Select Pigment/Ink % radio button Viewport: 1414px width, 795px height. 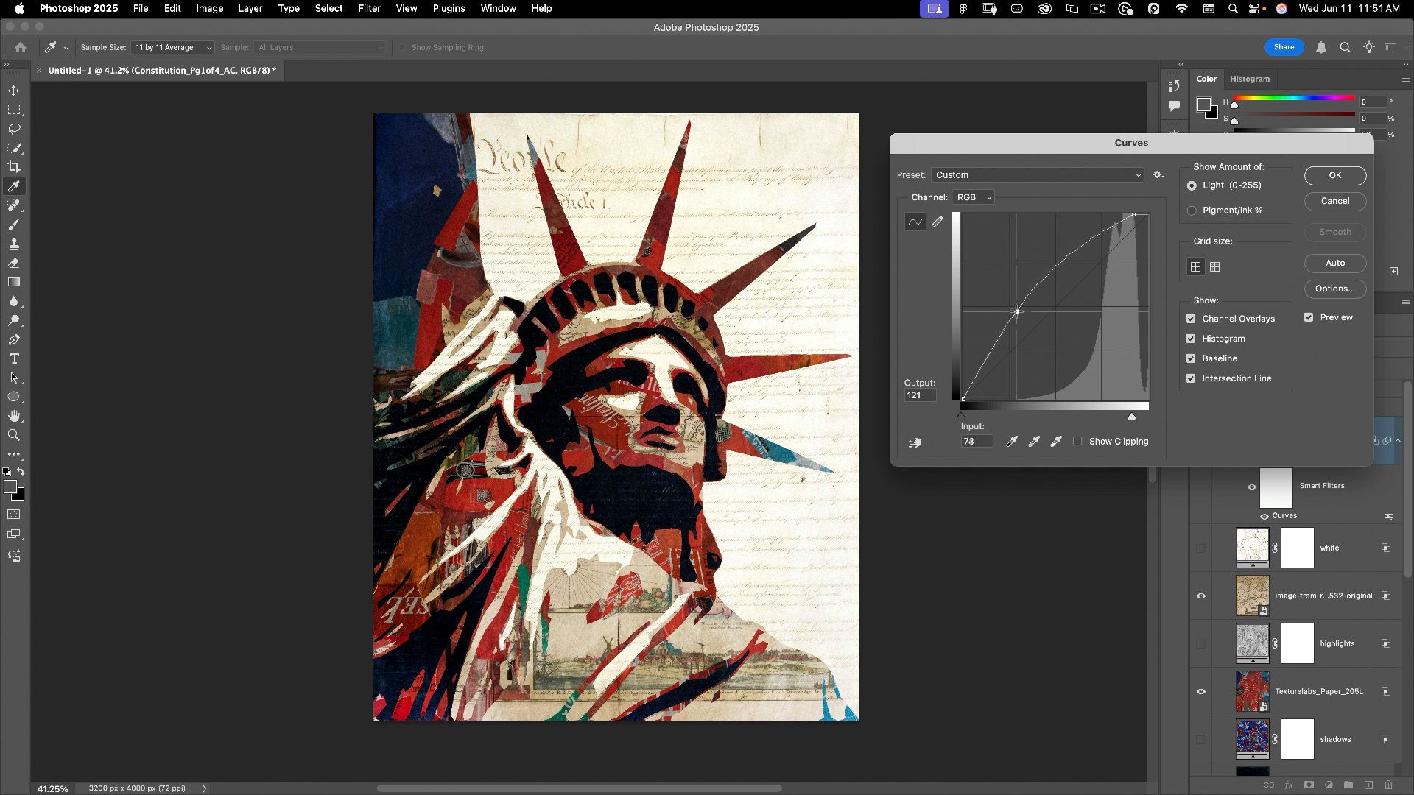pyautogui.click(x=1192, y=211)
